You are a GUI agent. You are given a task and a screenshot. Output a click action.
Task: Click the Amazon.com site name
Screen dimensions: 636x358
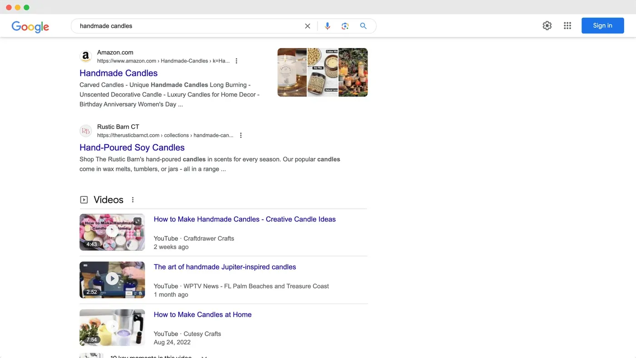coord(115,52)
